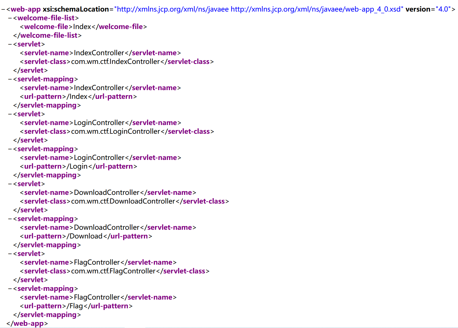Collapse the LoginController servlet node
Image resolution: width=458 pixels, height=328 pixels.
[10, 114]
